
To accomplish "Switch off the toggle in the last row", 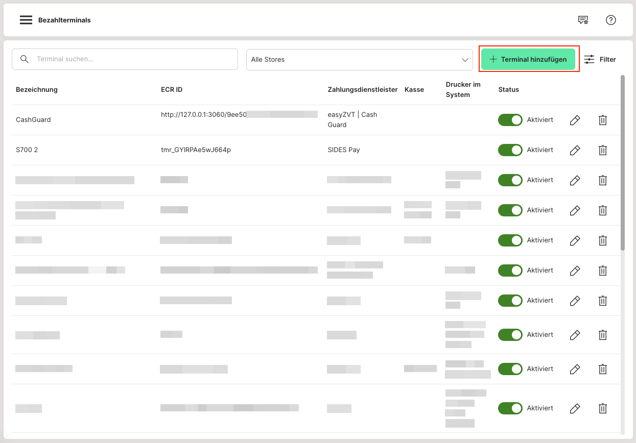I will click(510, 408).
